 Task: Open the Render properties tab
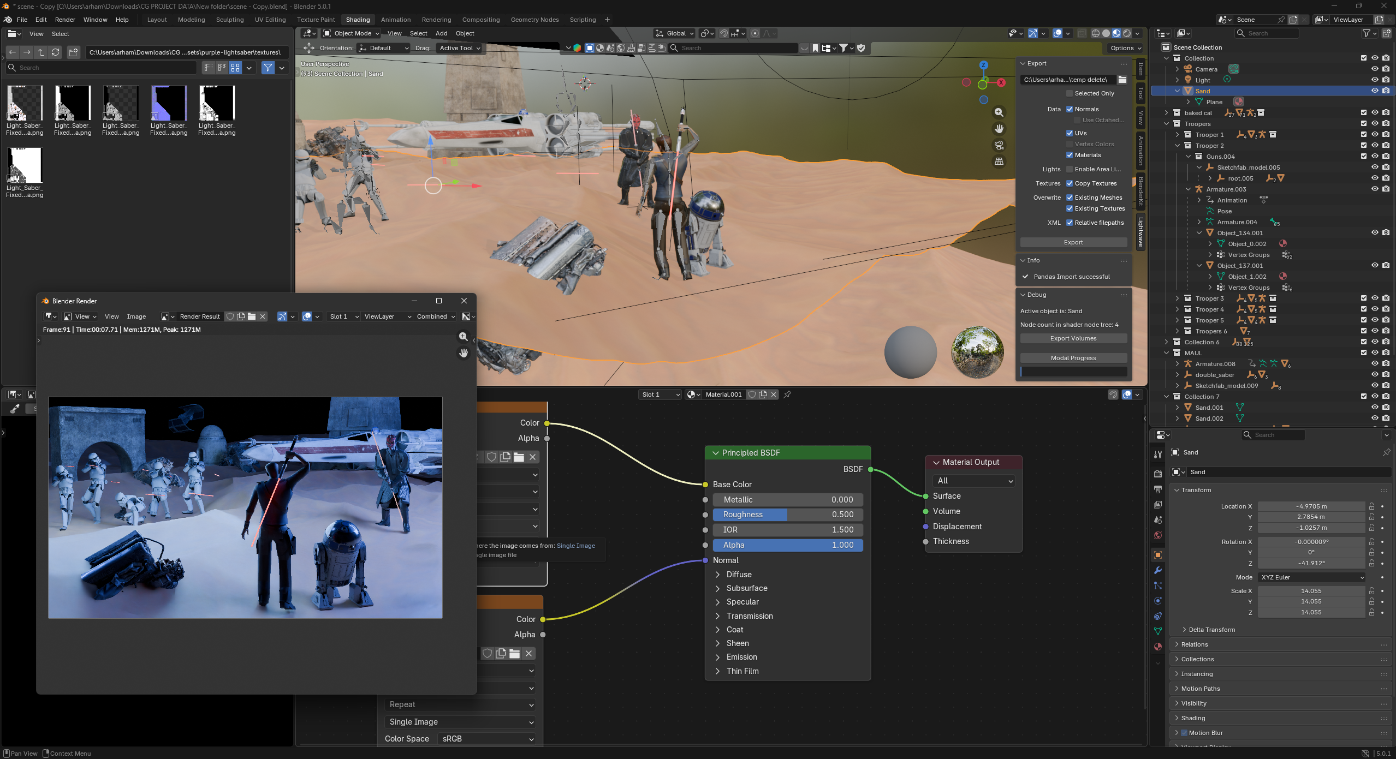(1158, 474)
